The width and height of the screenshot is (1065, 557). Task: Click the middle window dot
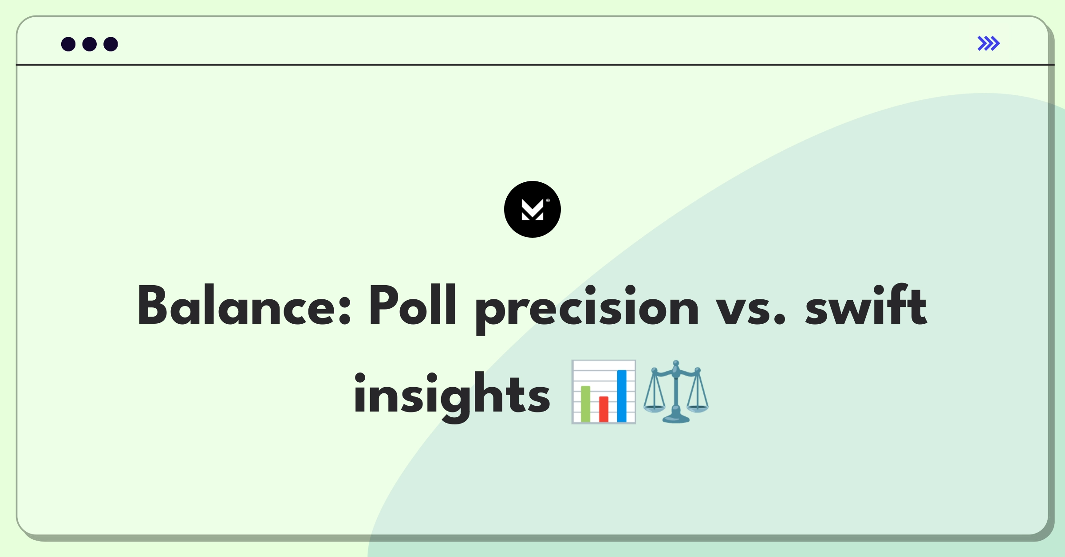click(90, 44)
